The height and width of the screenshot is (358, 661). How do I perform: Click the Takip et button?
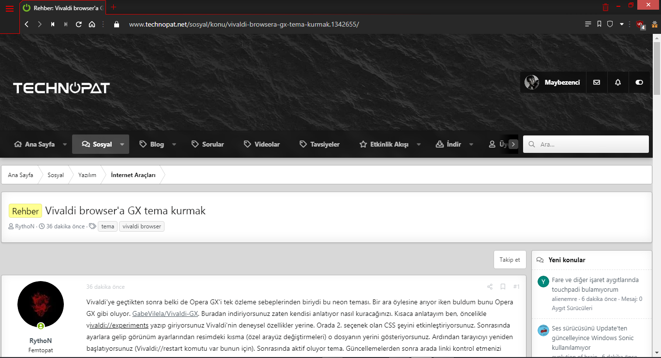[x=510, y=260]
